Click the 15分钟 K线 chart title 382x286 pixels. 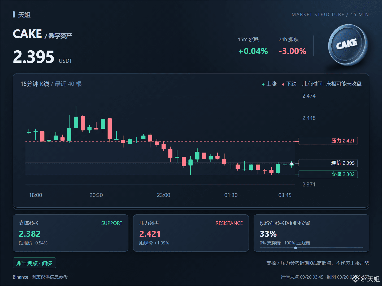point(35,84)
